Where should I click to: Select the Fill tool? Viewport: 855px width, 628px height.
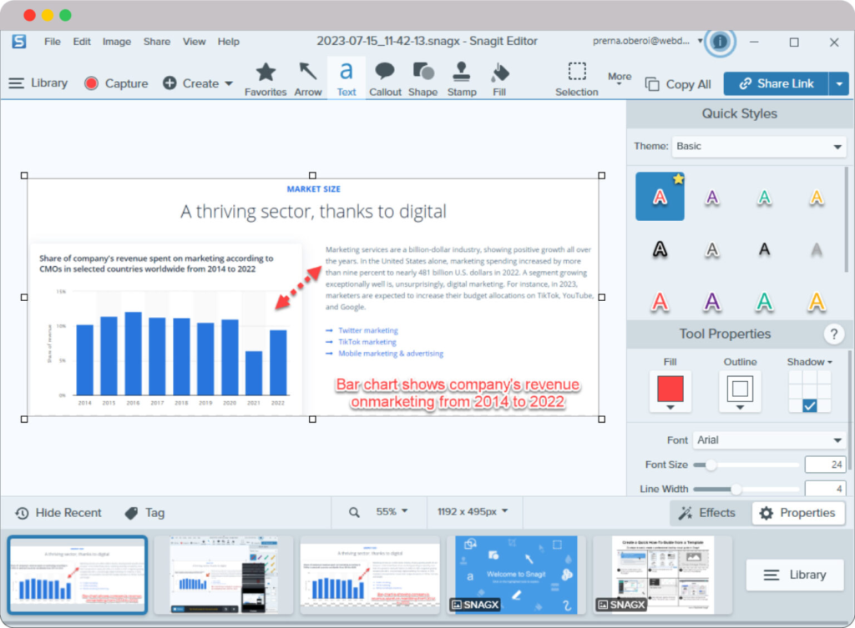tap(499, 78)
